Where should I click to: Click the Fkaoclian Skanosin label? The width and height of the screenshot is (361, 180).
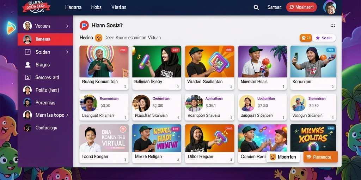click(151, 115)
